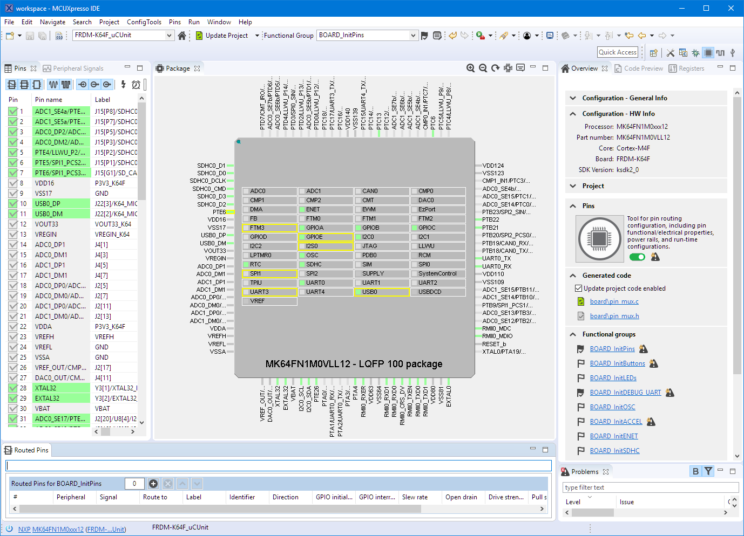Open the FRDM-K64F_uCUnit project dropdown
This screenshot has width=744, height=536.
tap(169, 36)
